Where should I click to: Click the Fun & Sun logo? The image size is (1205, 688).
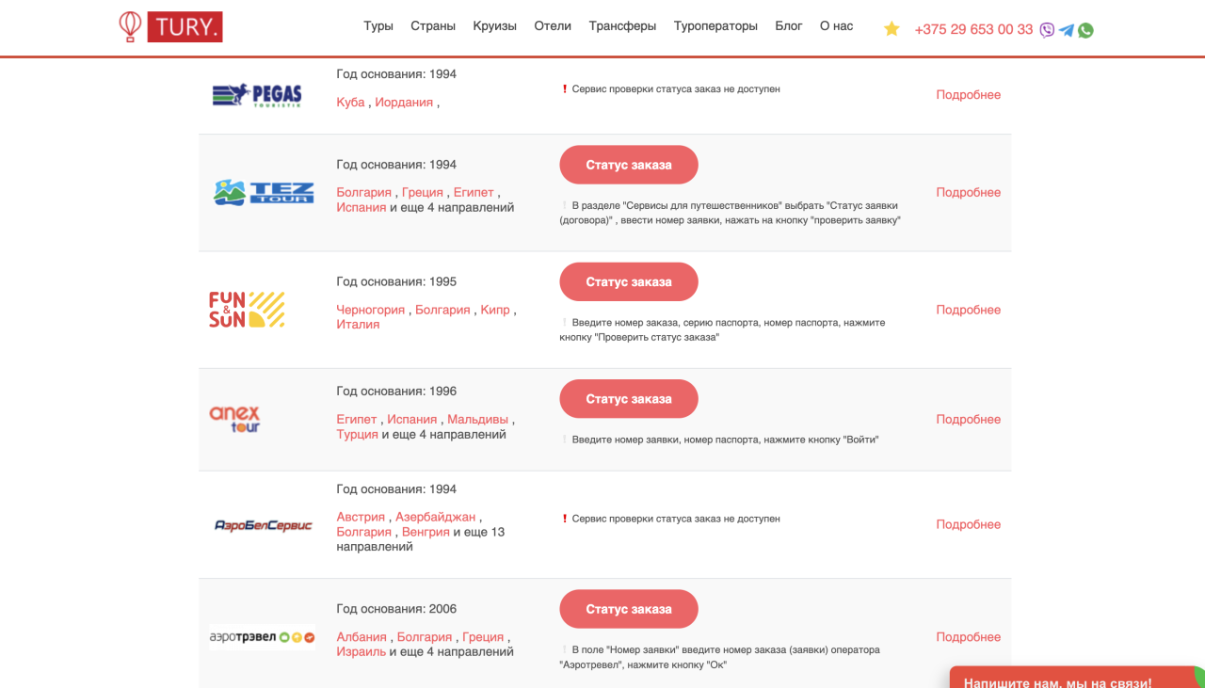[x=247, y=310]
